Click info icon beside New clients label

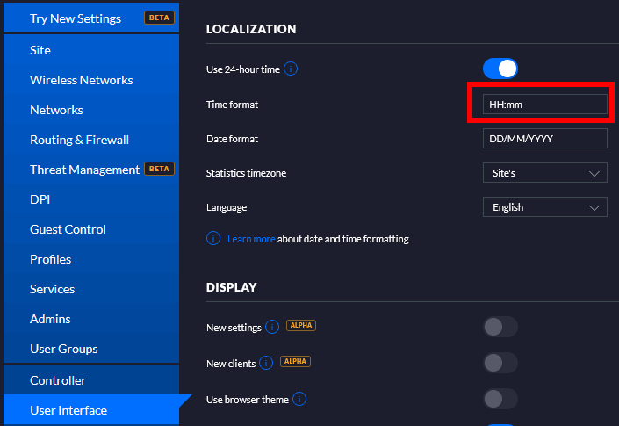[267, 362]
